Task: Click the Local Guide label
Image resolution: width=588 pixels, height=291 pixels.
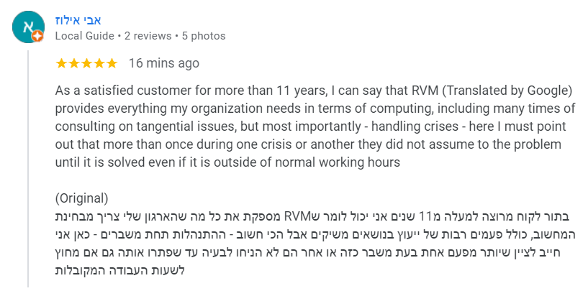Action: (85, 36)
